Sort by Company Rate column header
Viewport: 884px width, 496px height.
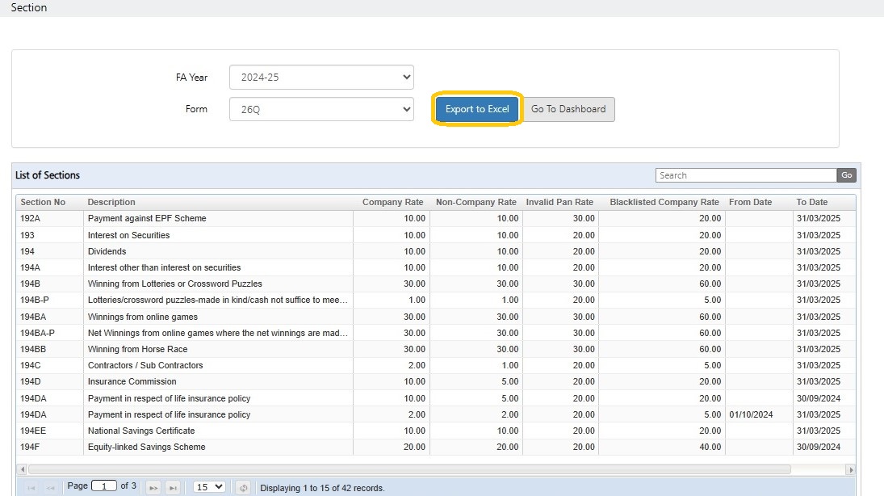pos(392,202)
